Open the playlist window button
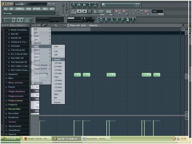This screenshot has height=144, width=192. 74,5
